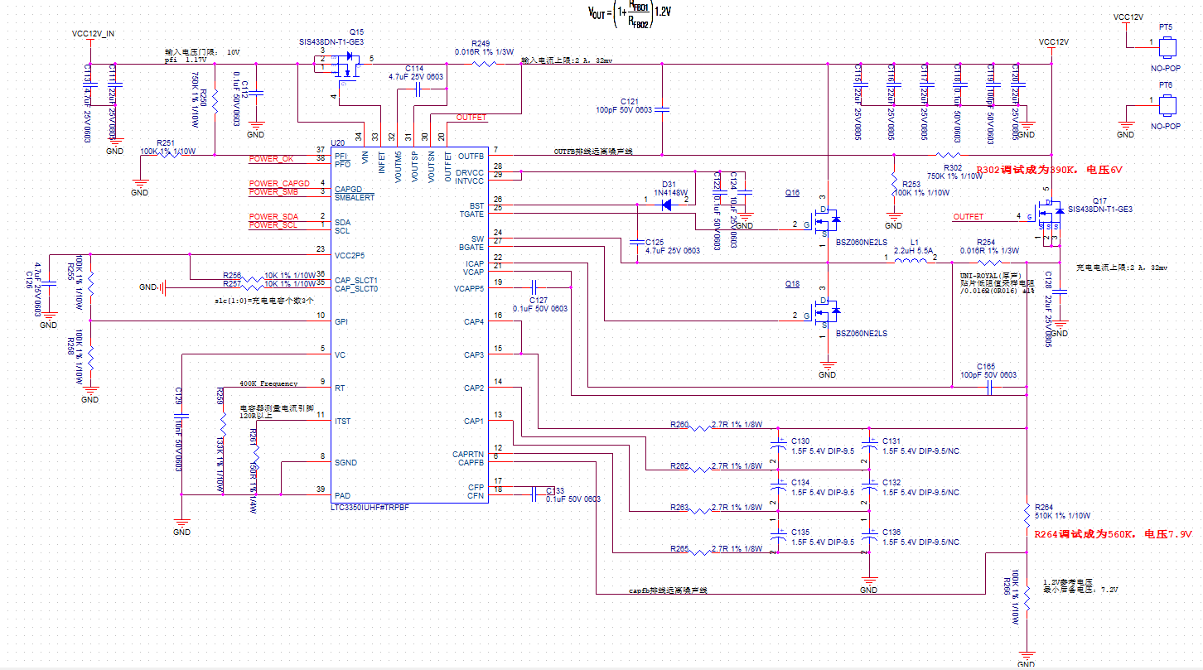Click the 2.2uH 5.5A inductor value
This screenshot has height=670, width=1203.
[x=914, y=249]
